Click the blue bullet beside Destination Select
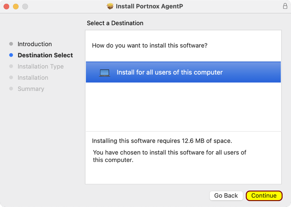 pos(11,55)
